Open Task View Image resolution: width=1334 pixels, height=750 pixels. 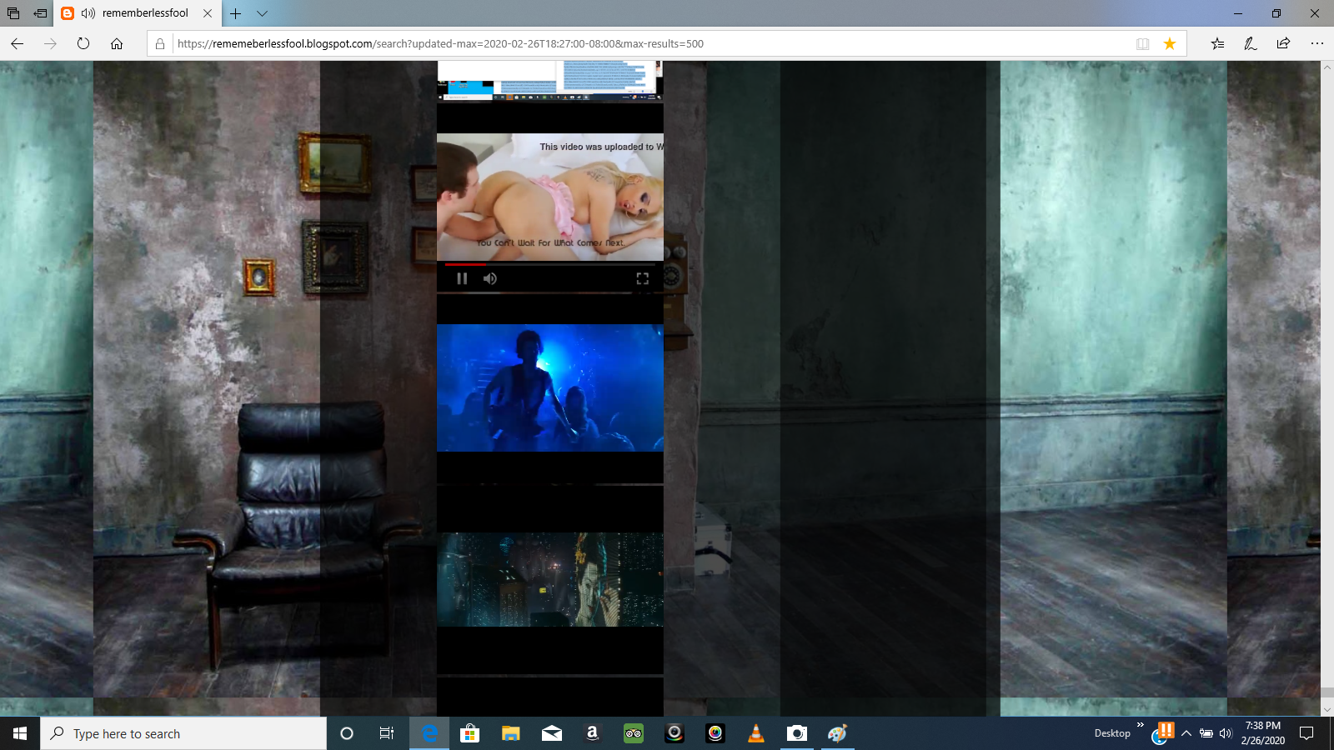tap(387, 733)
